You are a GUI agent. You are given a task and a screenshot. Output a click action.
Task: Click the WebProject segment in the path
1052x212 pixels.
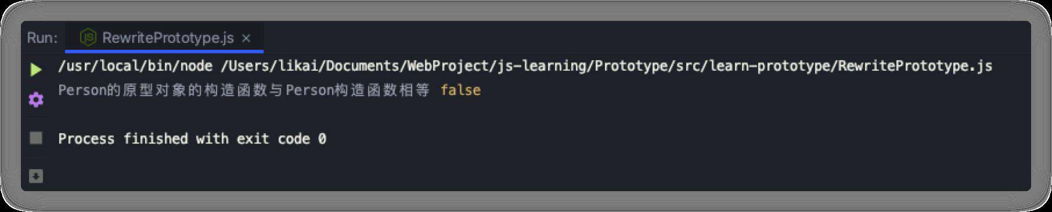pyautogui.click(x=448, y=66)
